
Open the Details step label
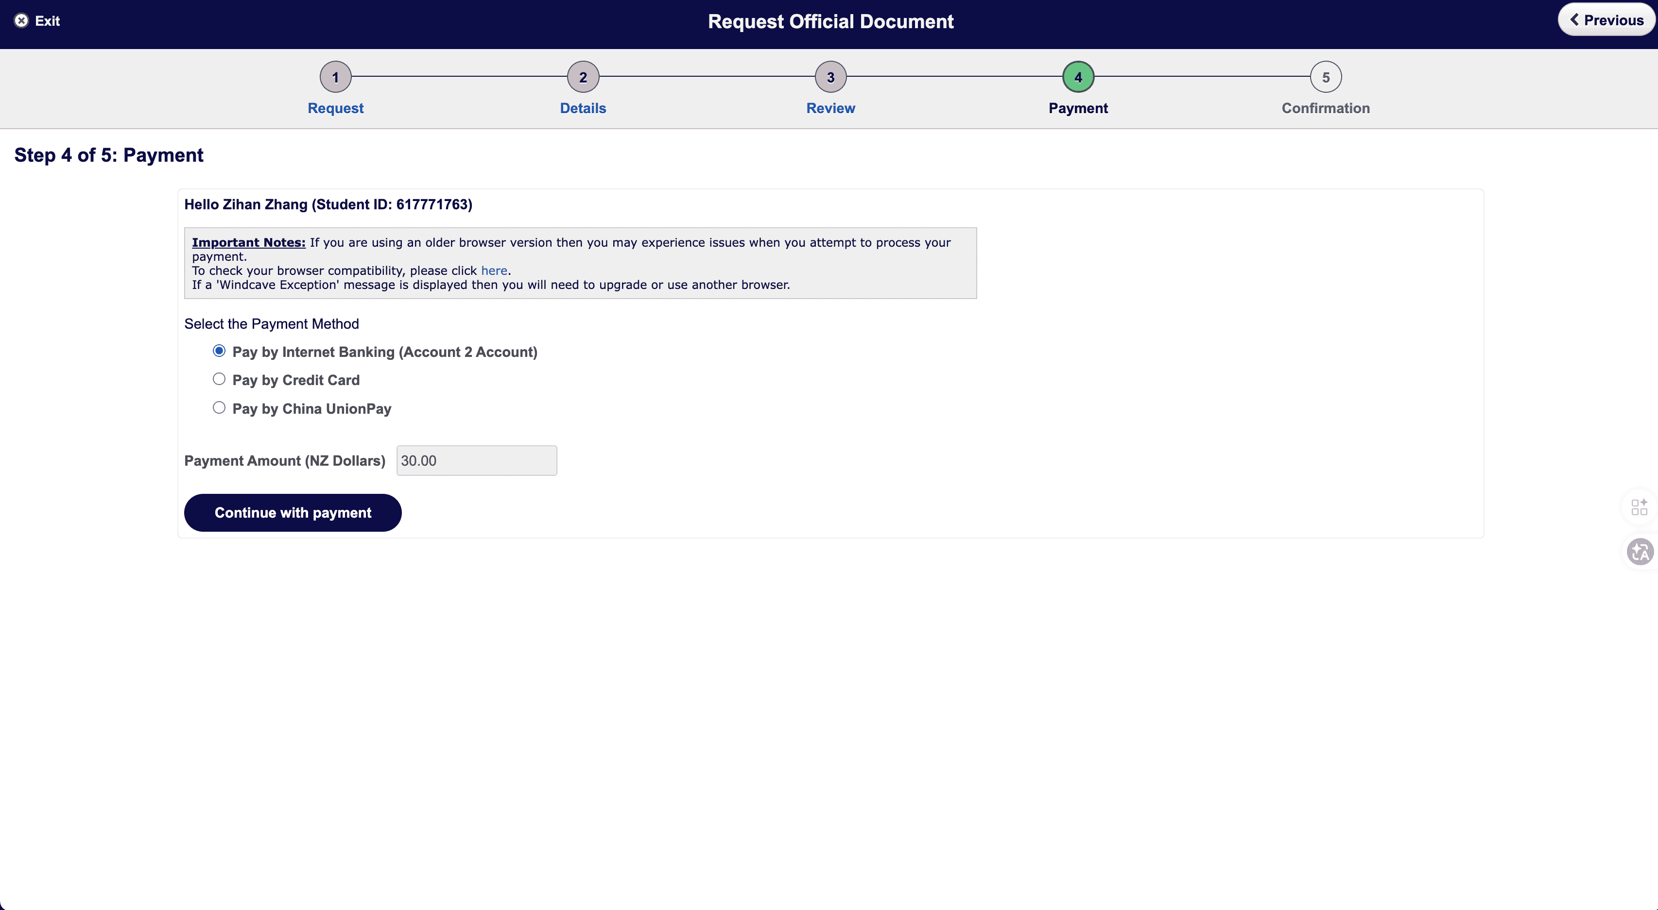pos(583,108)
